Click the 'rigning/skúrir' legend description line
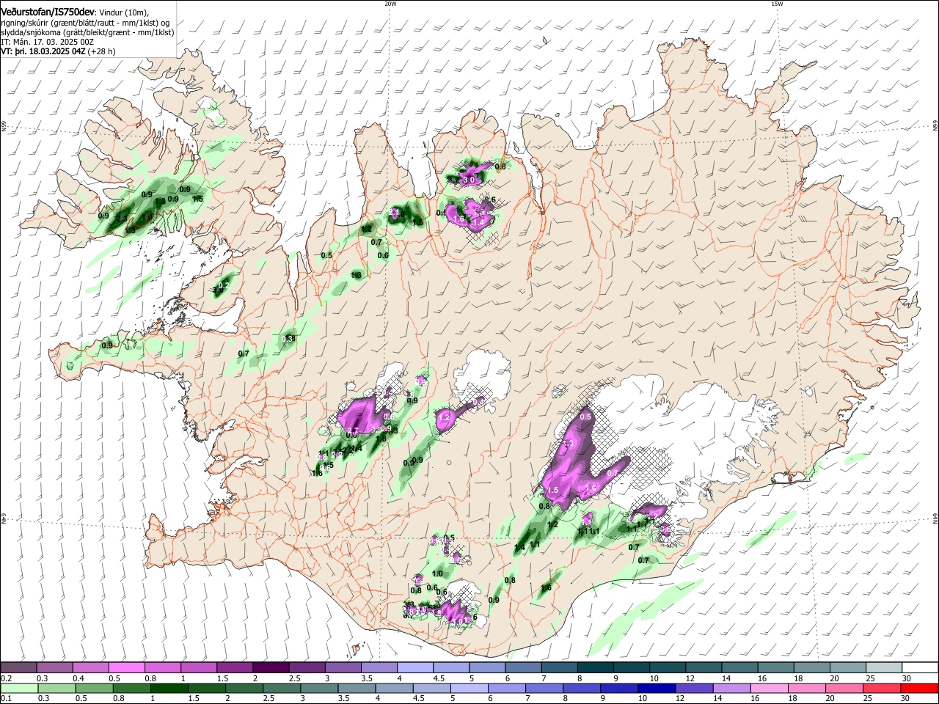The image size is (939, 704). click(85, 23)
